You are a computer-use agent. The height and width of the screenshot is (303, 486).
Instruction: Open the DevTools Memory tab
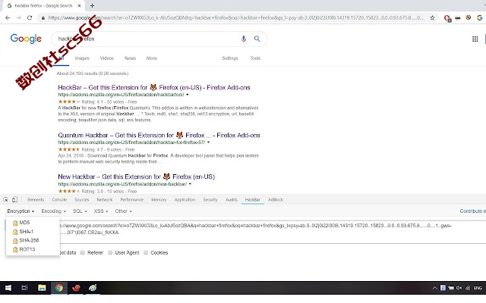point(159,200)
